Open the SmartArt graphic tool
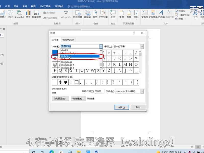Viewport: 204px width, 153px height. click(19, 14)
